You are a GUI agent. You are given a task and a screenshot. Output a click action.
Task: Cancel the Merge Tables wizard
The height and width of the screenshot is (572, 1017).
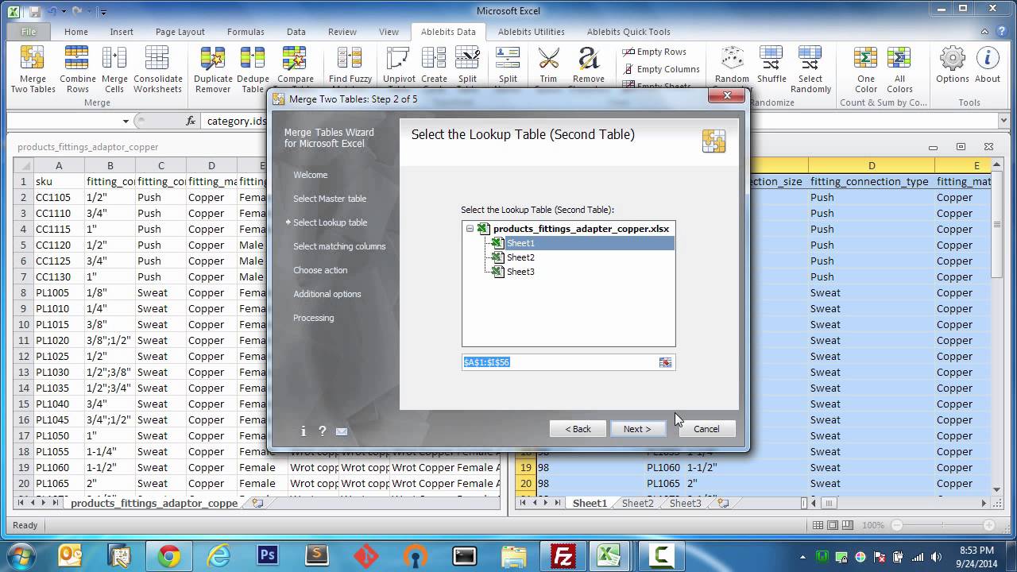706,429
